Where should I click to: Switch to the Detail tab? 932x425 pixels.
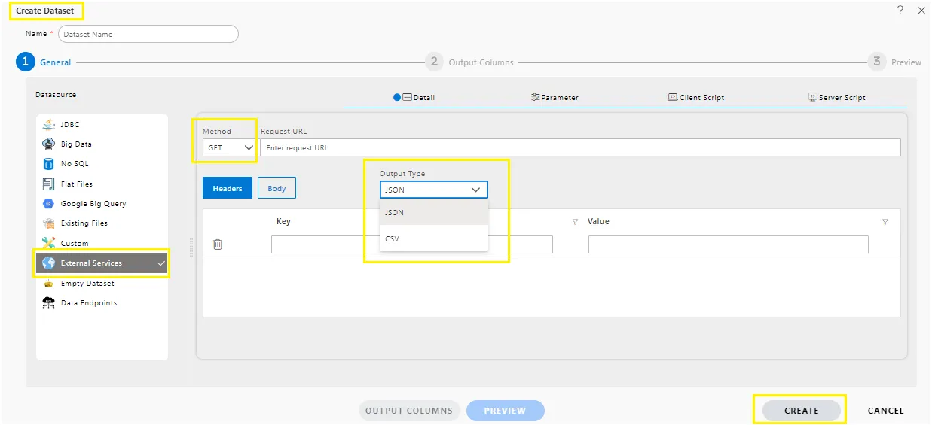pyautogui.click(x=414, y=97)
